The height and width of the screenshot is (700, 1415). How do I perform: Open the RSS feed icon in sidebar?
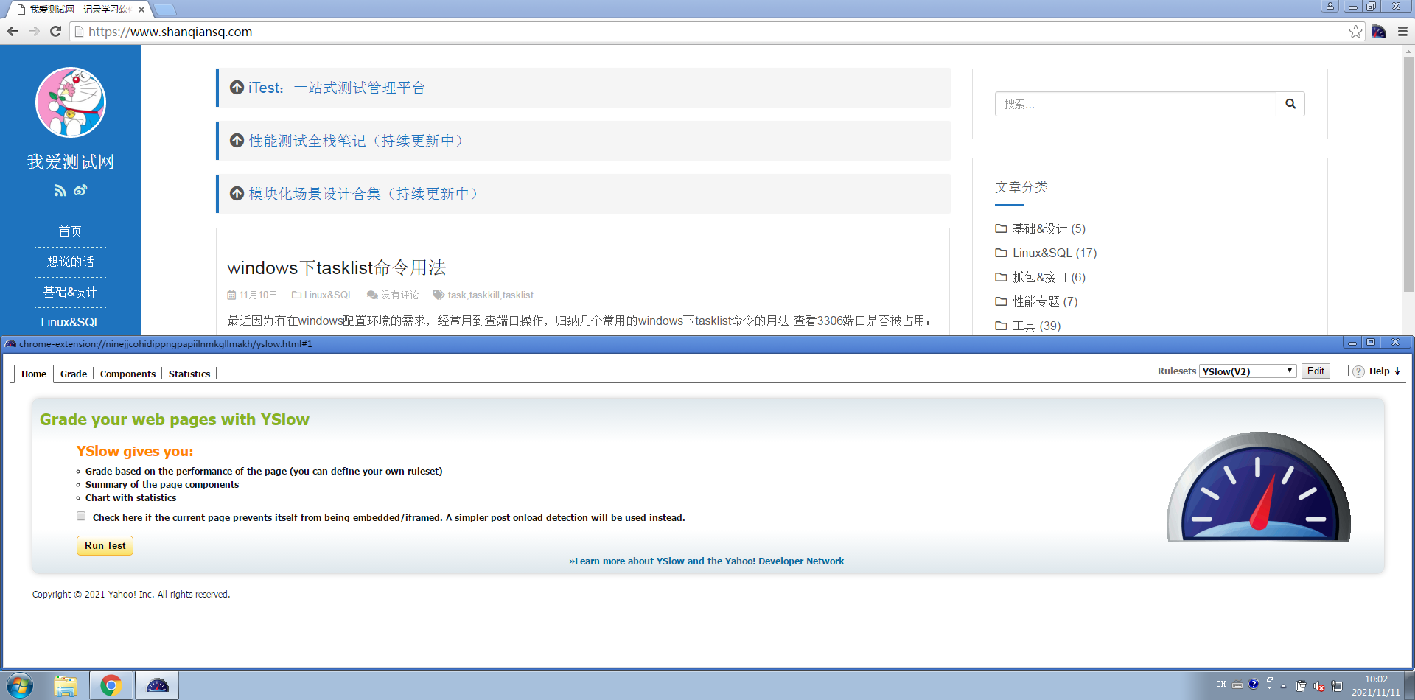(60, 190)
